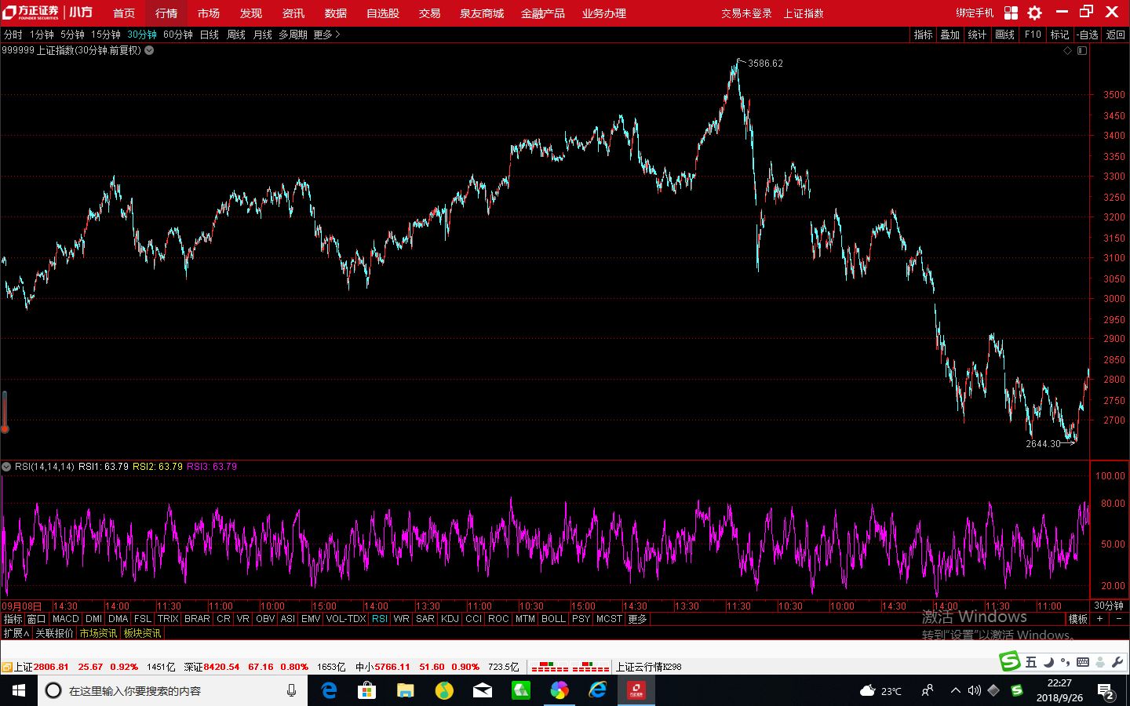Toggle Sogou moon night-mode icon
The width and height of the screenshot is (1130, 706).
pyautogui.click(x=1049, y=663)
